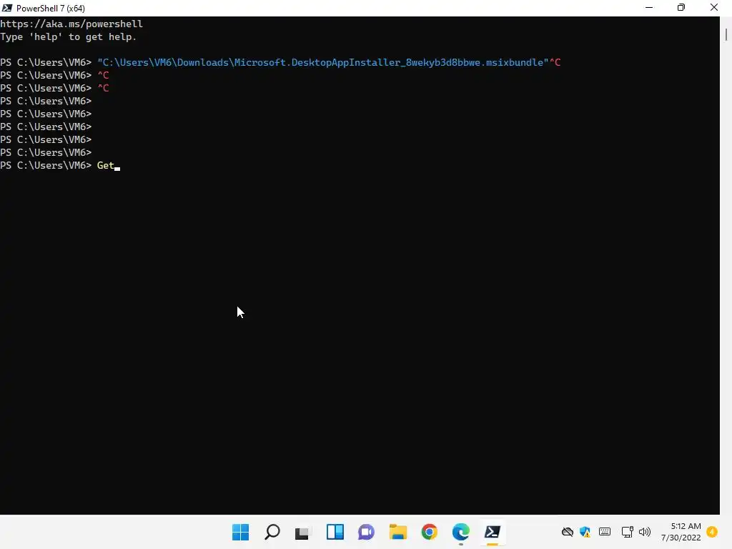Select the PowerShell taskbar icon
Image resolution: width=732 pixels, height=549 pixels.
click(x=492, y=532)
